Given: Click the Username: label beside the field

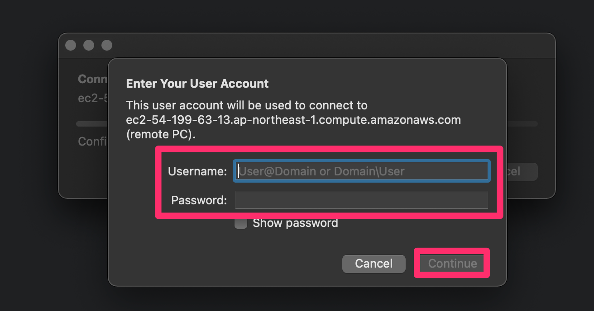Looking at the screenshot, I should [x=197, y=171].
